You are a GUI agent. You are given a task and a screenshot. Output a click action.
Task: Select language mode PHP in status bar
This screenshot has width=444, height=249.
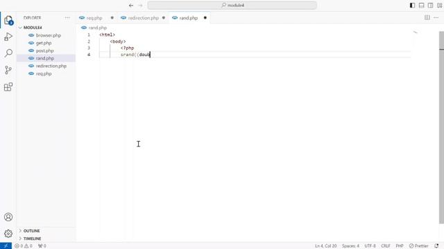pos(400,246)
